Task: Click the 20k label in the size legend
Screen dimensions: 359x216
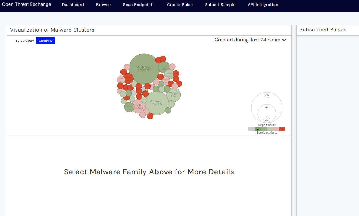Action: (x=267, y=95)
